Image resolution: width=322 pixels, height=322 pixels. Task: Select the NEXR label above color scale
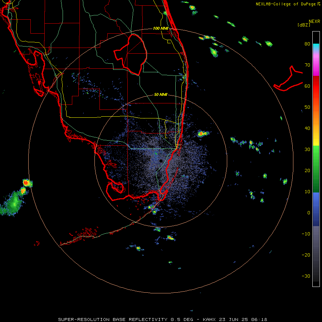(x=314, y=21)
